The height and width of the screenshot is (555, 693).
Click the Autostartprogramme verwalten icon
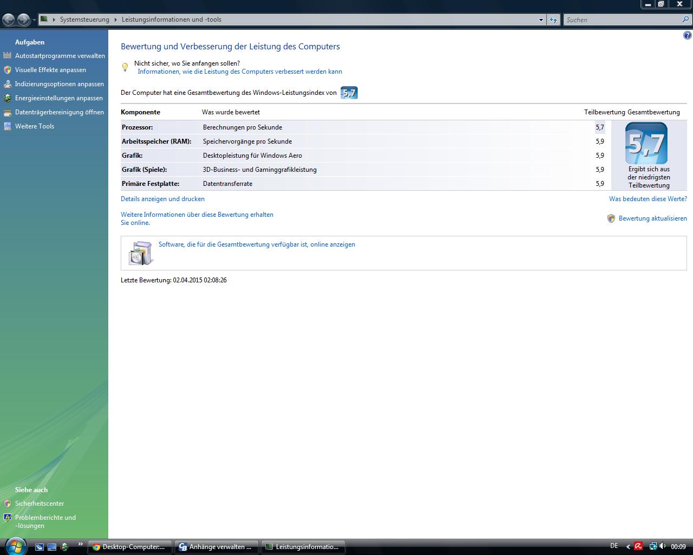[7, 56]
